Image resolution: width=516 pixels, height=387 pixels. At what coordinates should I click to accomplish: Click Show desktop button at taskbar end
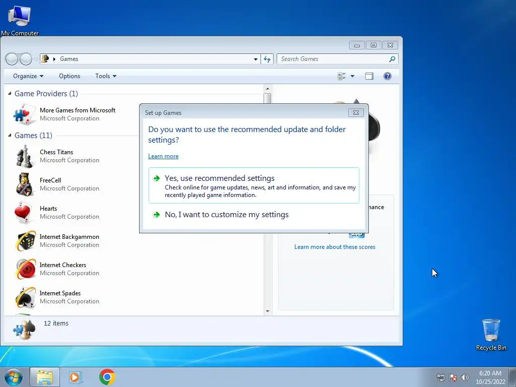(512, 377)
